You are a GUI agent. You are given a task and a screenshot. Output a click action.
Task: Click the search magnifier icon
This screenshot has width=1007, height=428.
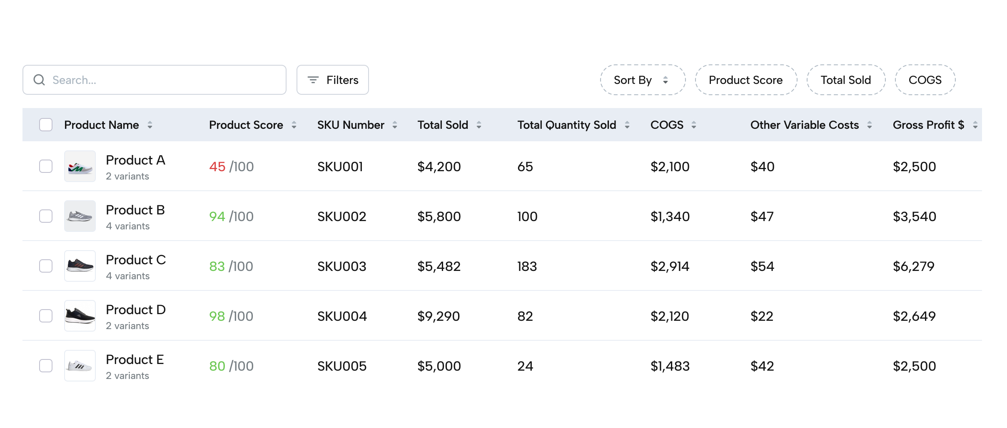(x=40, y=80)
